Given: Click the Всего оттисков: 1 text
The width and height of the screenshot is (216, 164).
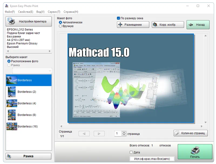Looking at the screenshot, I should (x=141, y=145).
